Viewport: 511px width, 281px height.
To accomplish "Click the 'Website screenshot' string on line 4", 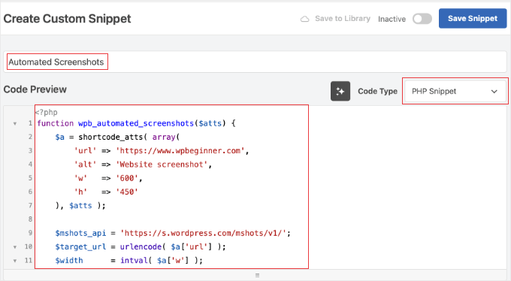I will (x=162, y=165).
